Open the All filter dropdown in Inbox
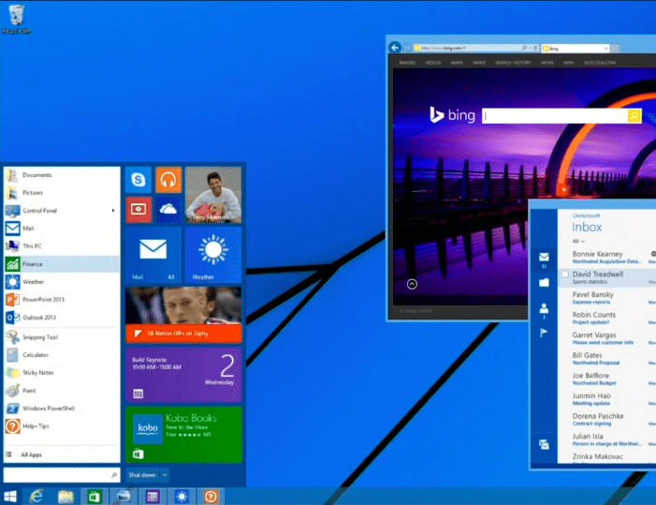The height and width of the screenshot is (505, 656). click(x=578, y=241)
